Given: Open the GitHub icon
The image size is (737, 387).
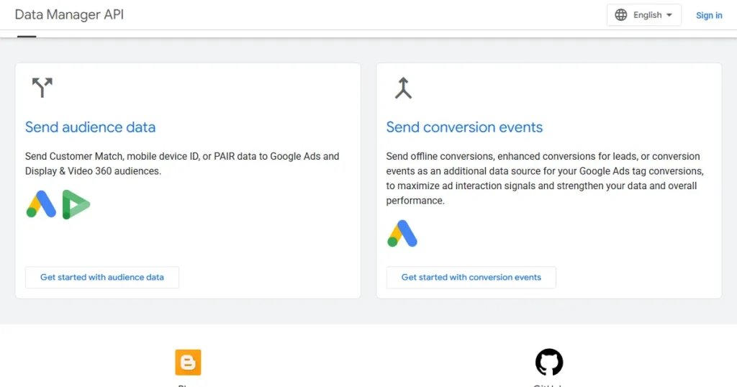Looking at the screenshot, I should (549, 362).
